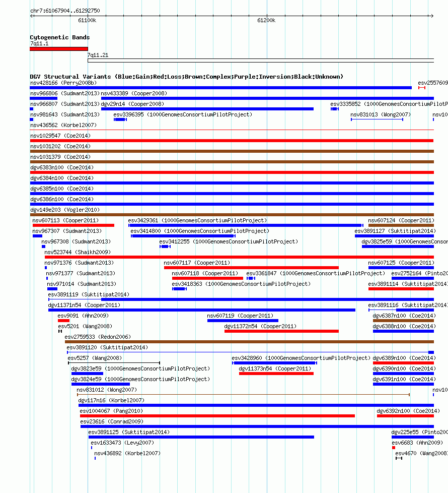Click esv3428960 variant label
Image resolution: width=448 pixels, height=493 pixels.
click(x=301, y=358)
